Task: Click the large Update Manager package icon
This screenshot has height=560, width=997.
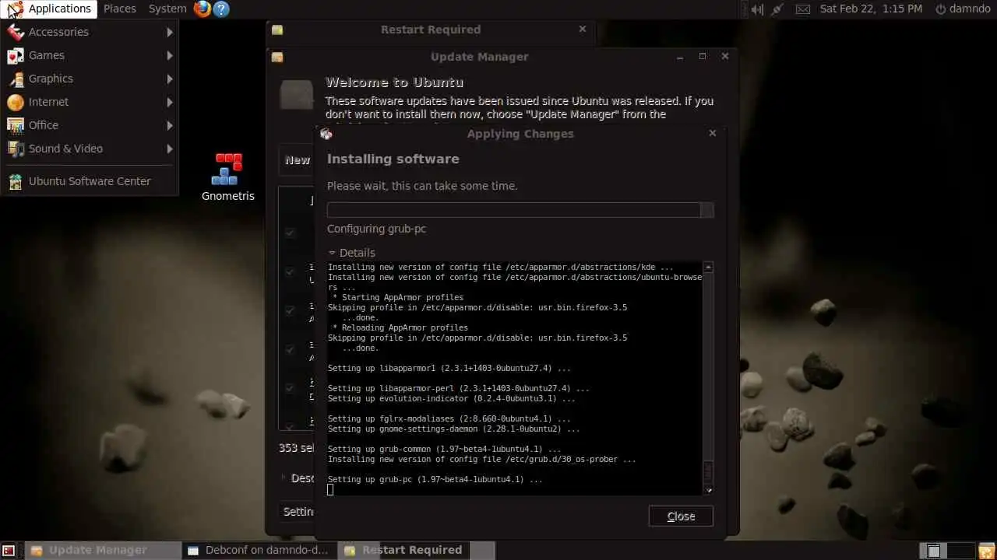Action: [x=297, y=95]
